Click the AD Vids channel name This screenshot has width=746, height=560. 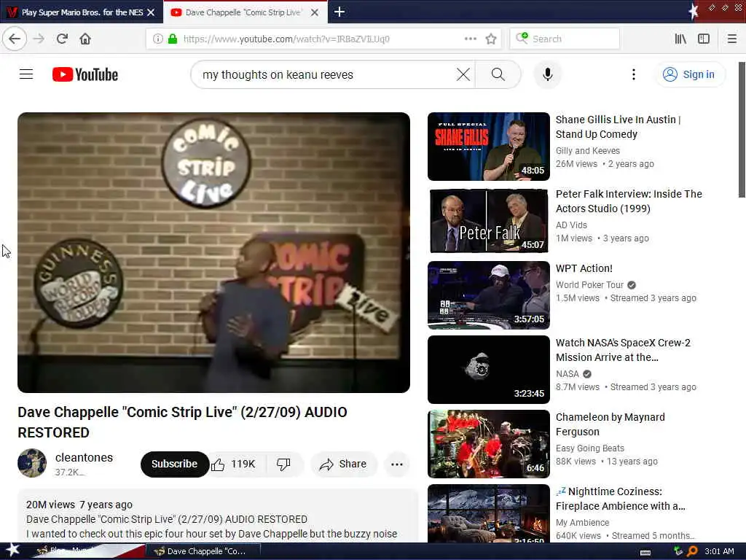point(571,225)
